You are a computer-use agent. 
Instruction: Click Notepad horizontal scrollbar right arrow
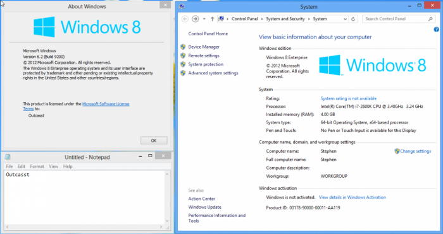pos(161,227)
